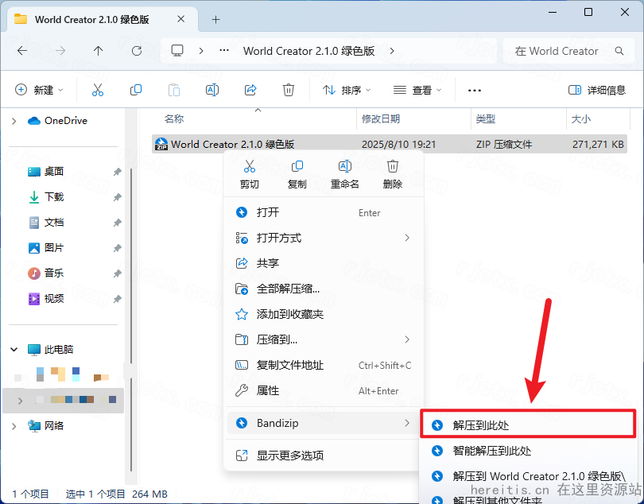Choose 显示更多选项 menu entry
644x504 pixels.
[324, 456]
